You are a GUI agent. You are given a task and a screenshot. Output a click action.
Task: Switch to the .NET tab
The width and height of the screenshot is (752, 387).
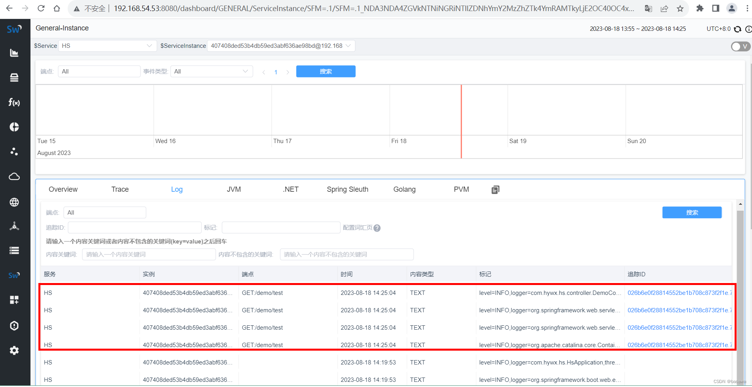tap(291, 189)
